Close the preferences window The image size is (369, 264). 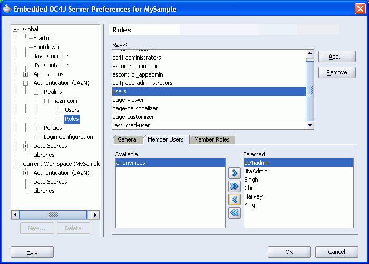pyautogui.click(x=360, y=9)
